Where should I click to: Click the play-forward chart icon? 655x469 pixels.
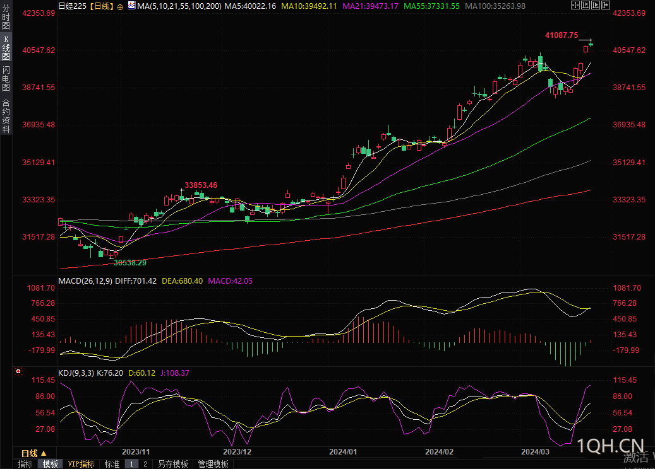click(594, 5)
